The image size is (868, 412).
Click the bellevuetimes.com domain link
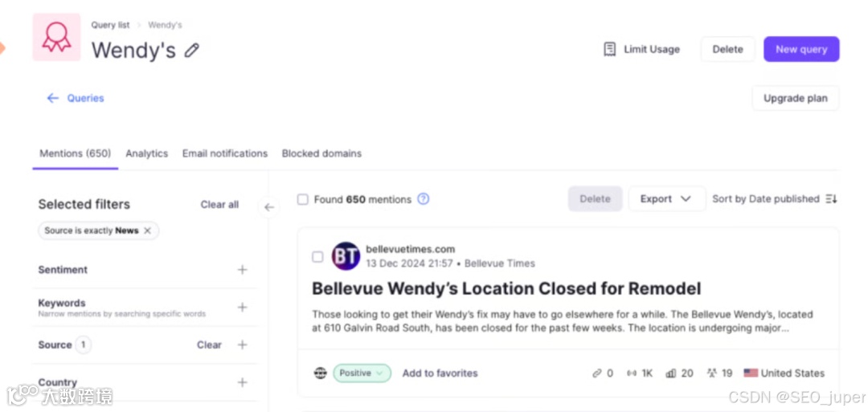point(410,250)
